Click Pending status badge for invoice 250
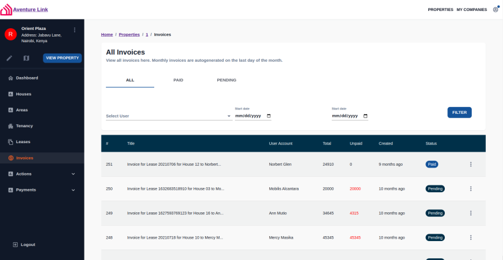 (435, 189)
